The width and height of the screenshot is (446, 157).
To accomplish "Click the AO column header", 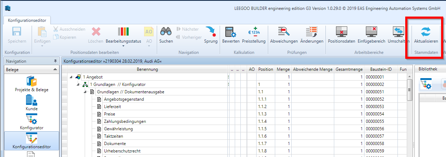I will tap(252, 69).
